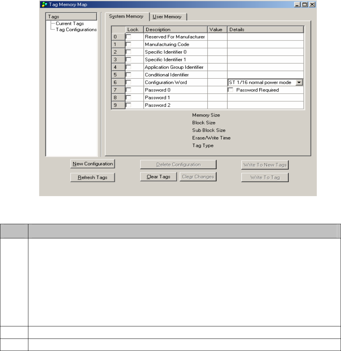Toggle lock for Specific Identifier 0

pos(129,52)
